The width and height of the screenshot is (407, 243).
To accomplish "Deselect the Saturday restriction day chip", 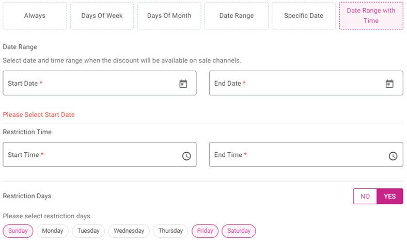I will [x=239, y=231].
